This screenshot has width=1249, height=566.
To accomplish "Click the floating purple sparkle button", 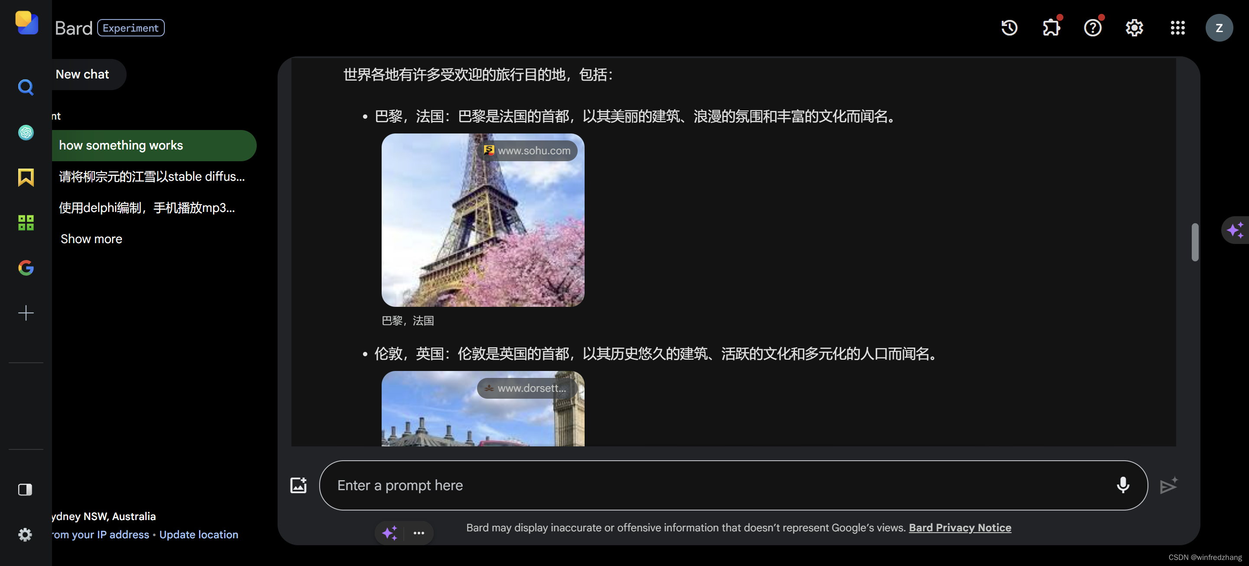I will point(1235,230).
